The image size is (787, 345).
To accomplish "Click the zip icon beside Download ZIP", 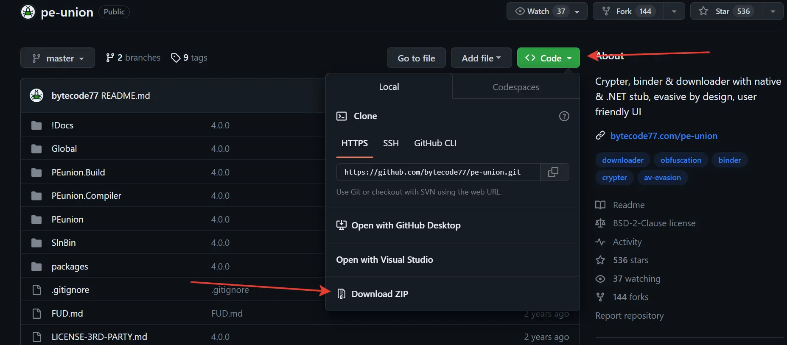I will (341, 294).
